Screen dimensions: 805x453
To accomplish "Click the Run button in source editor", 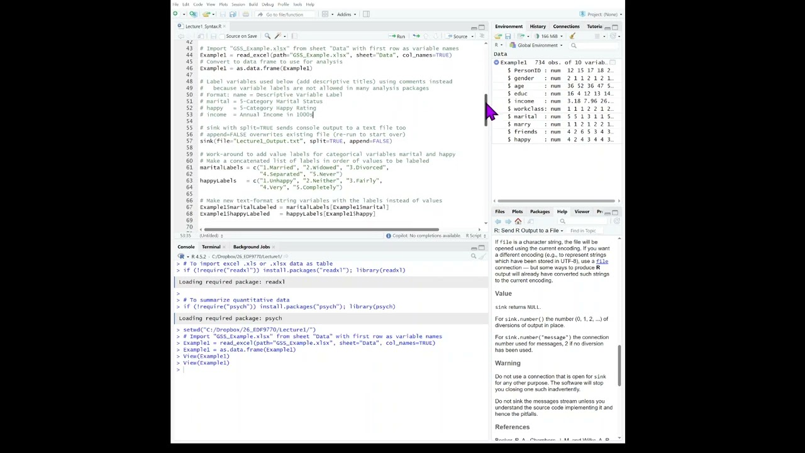I will [397, 36].
